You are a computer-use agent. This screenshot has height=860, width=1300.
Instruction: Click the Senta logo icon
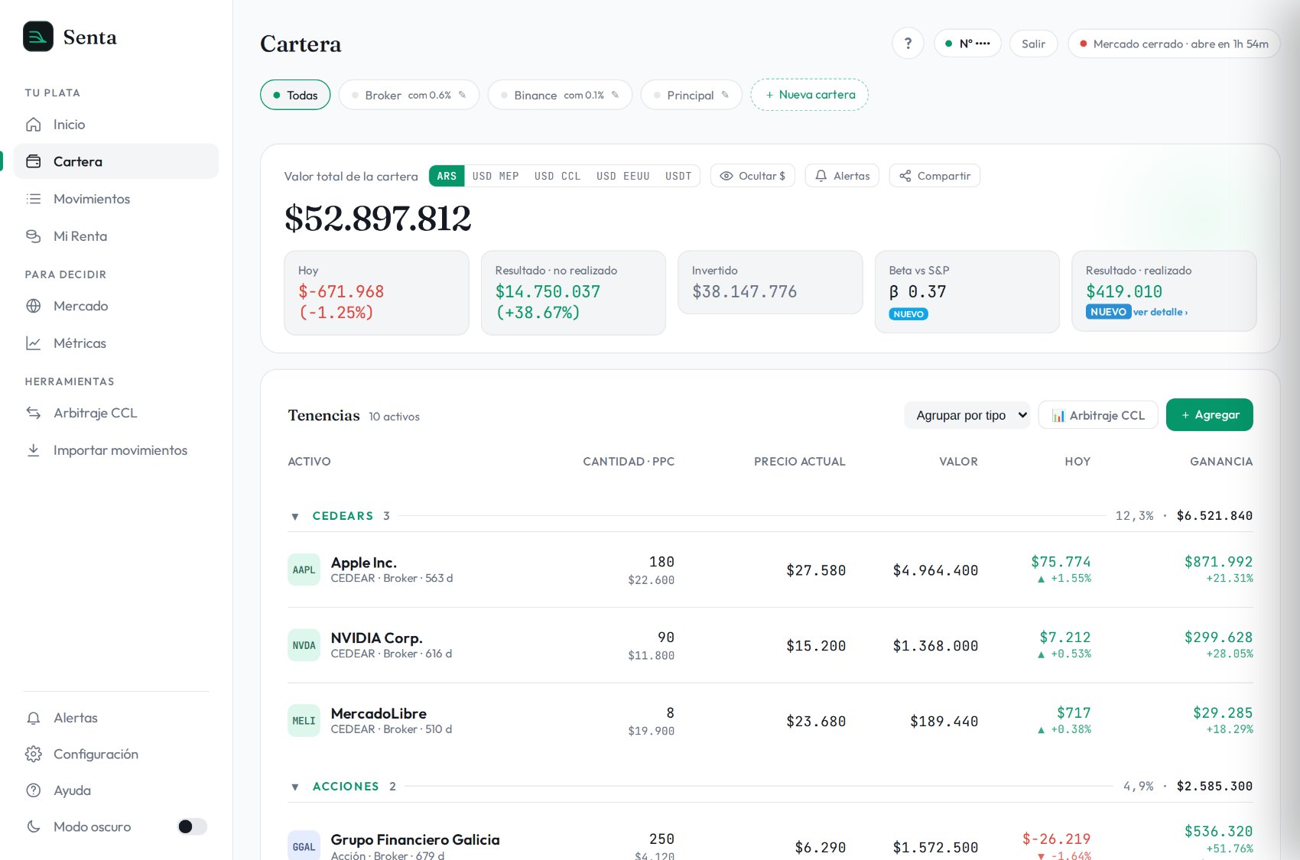coord(38,37)
